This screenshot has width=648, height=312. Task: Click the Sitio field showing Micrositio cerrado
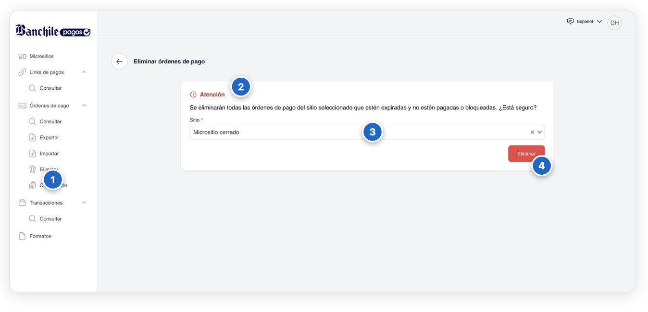pos(367,132)
